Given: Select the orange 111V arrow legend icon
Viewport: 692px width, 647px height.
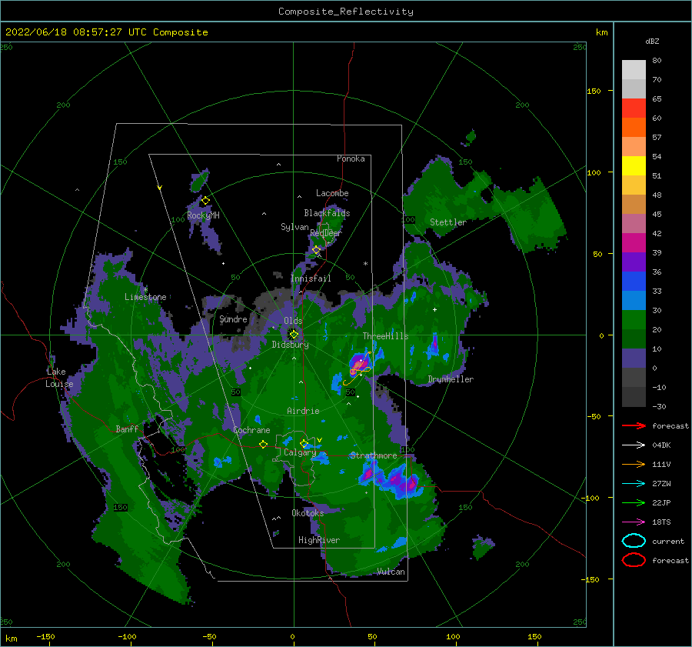Looking at the screenshot, I should (x=634, y=464).
